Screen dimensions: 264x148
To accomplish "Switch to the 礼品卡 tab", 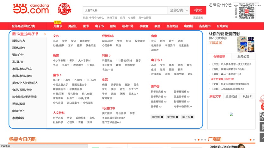I will (247, 96).
